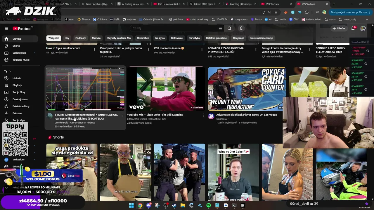Screen dimensions: 374x210
Task: Open Spotify from the taskbar
Action: pyautogui.click(x=208, y=205)
